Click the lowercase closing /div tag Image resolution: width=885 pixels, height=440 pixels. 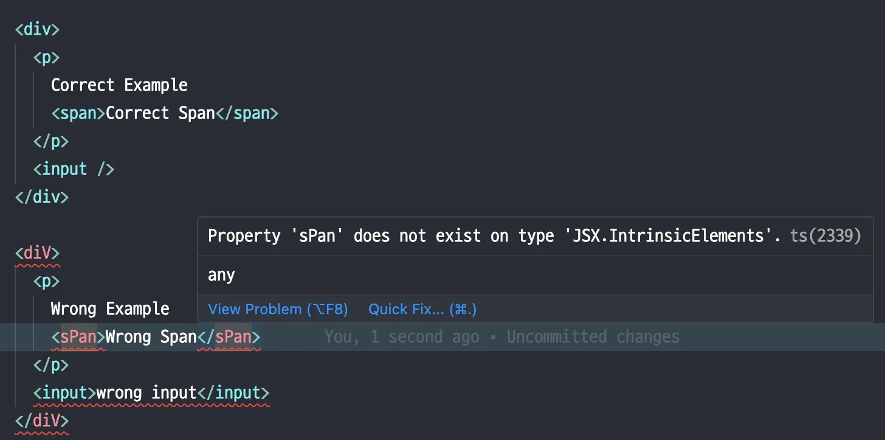click(42, 197)
